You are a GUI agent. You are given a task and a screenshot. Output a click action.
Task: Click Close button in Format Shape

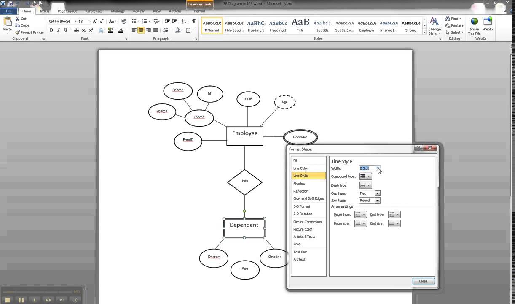click(x=423, y=281)
